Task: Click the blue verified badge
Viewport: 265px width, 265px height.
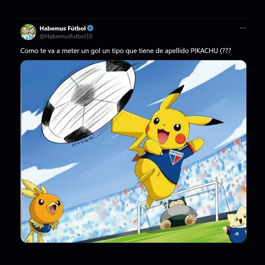Action: coord(90,28)
